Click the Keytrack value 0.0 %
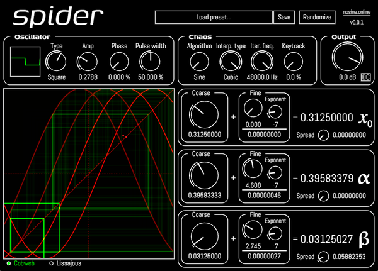 pos(294,77)
